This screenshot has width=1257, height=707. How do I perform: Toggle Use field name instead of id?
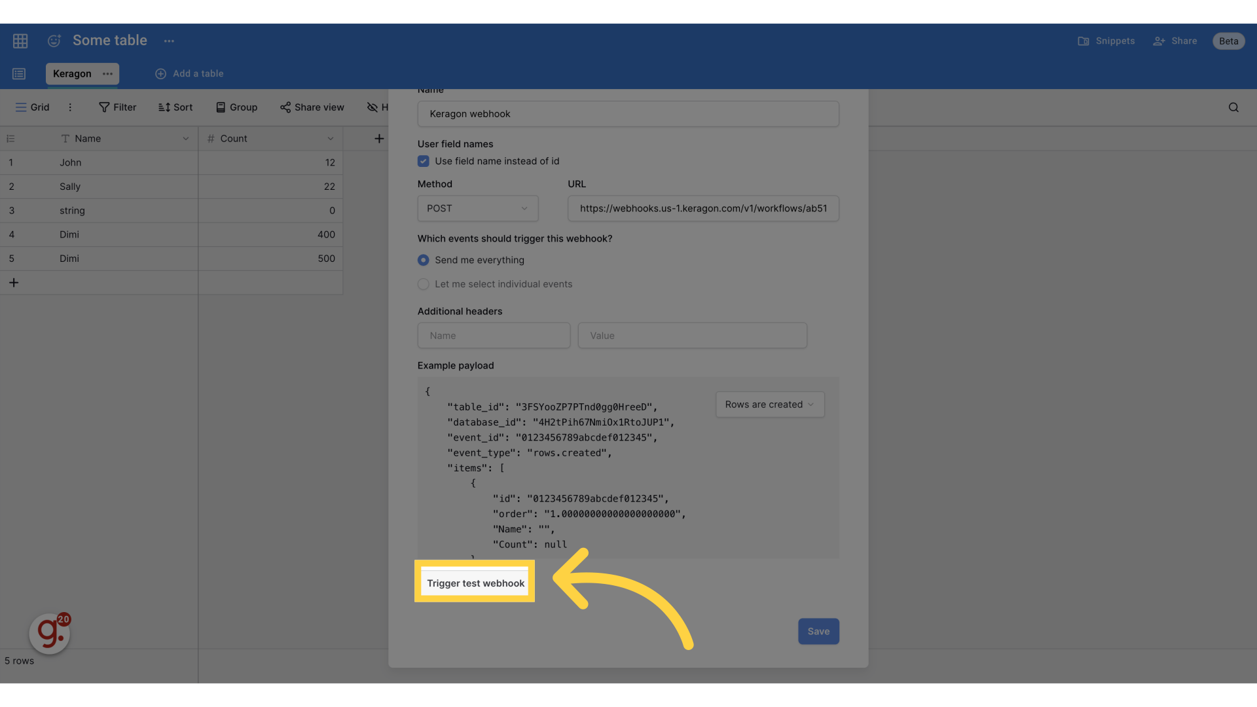click(424, 161)
